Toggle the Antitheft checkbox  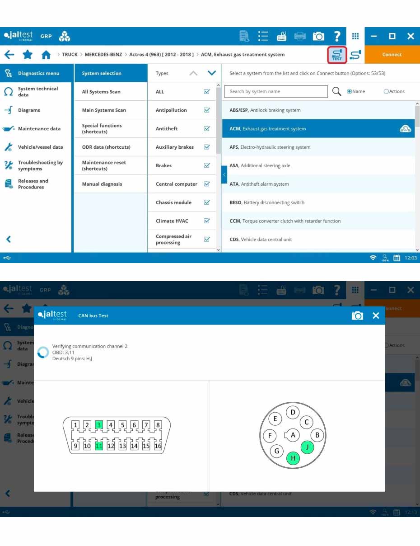[207, 129]
